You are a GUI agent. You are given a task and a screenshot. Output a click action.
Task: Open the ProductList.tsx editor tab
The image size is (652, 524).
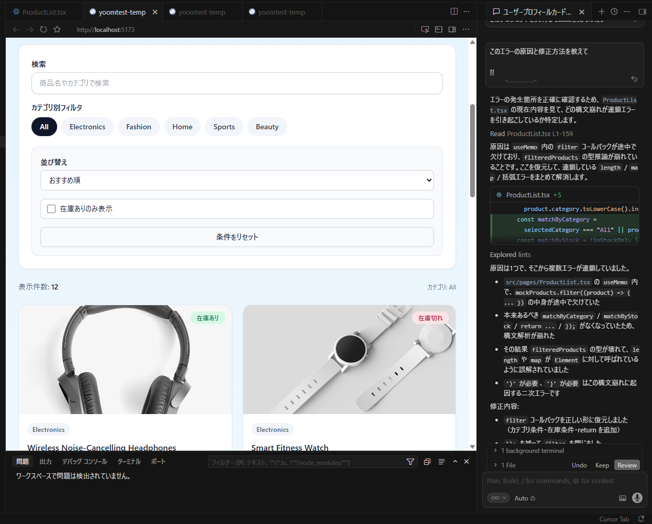click(44, 12)
